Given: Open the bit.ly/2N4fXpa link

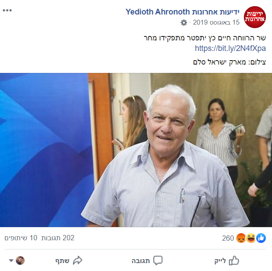Looking at the screenshot, I should [230, 48].
